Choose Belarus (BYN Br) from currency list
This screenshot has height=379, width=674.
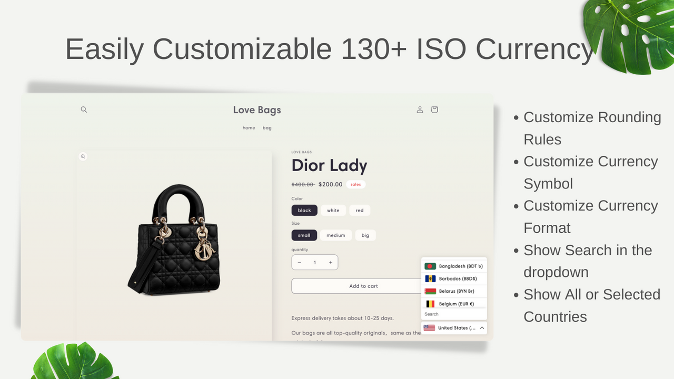tap(454, 291)
